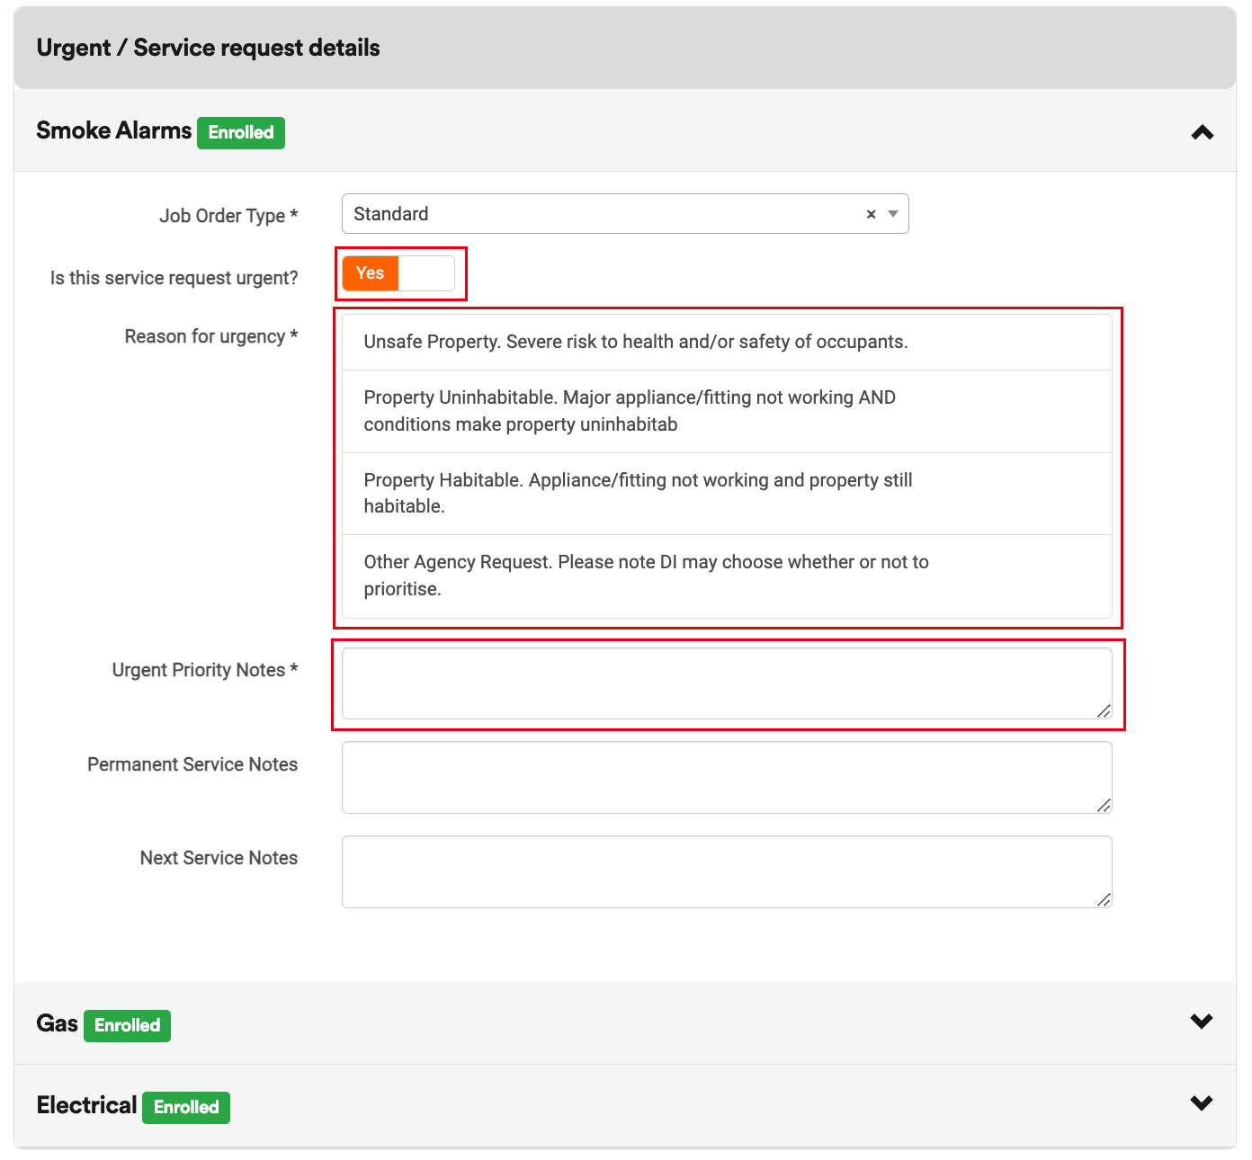Toggle the urgent service request switch
Viewport: 1252px width, 1160px height.
(x=398, y=273)
